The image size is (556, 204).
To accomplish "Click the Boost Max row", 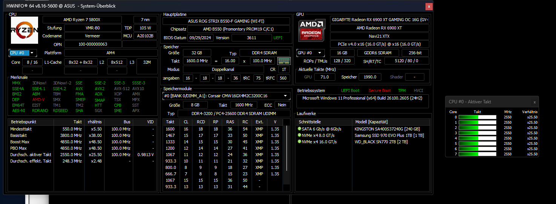I will click(x=82, y=142).
